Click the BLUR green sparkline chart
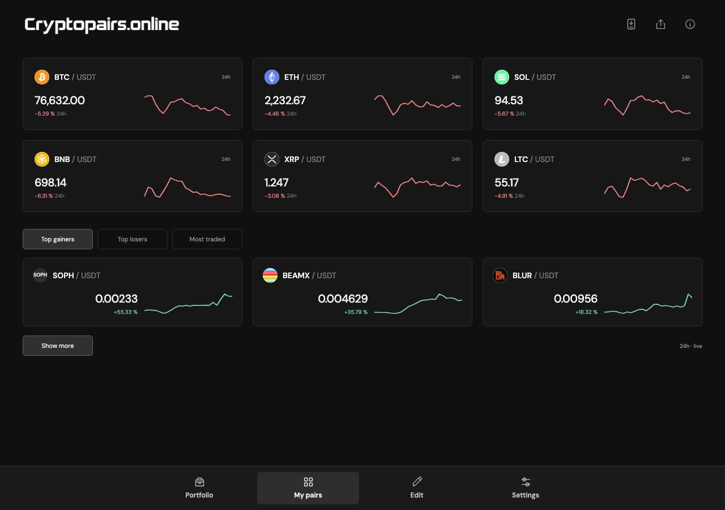The image size is (725, 510). pos(649,304)
